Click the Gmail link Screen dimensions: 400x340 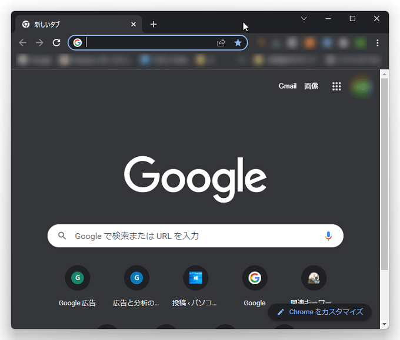(287, 86)
